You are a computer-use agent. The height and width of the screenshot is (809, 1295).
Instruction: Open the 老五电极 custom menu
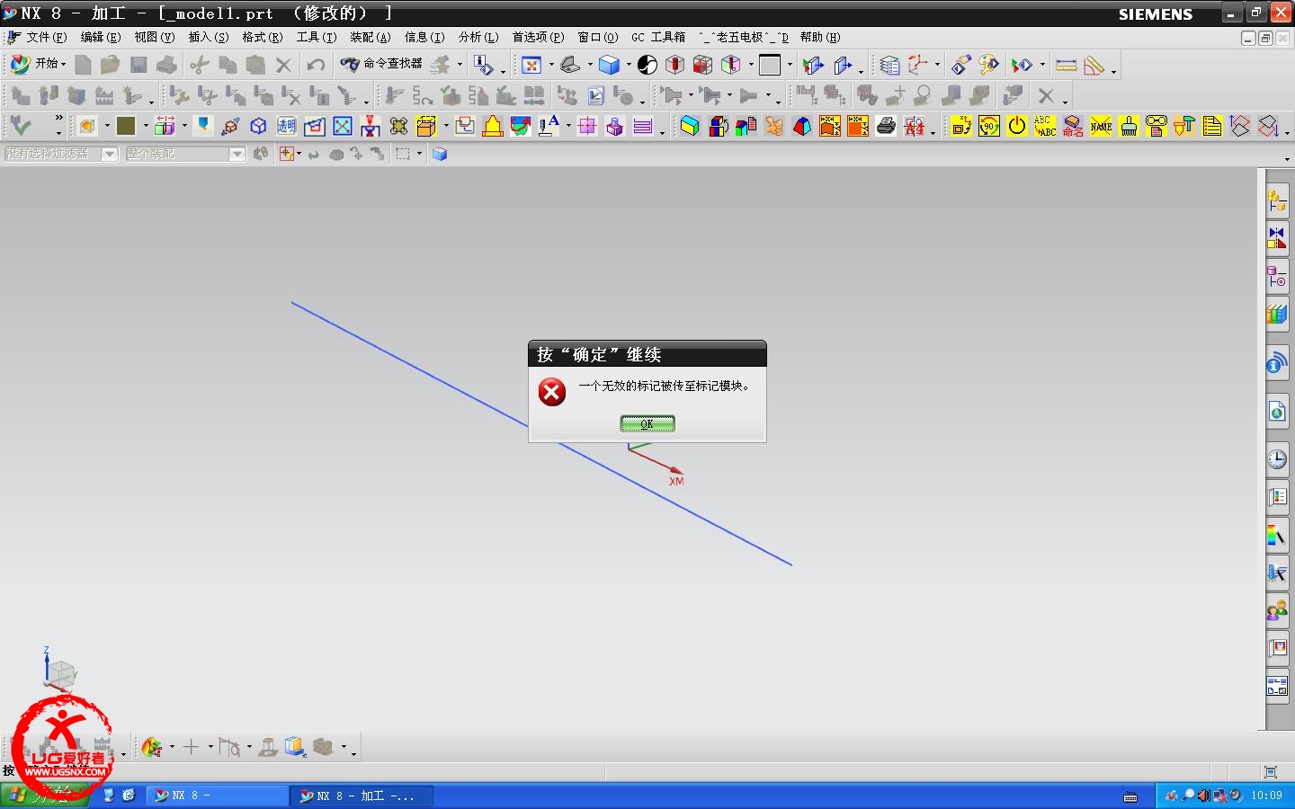click(x=744, y=37)
